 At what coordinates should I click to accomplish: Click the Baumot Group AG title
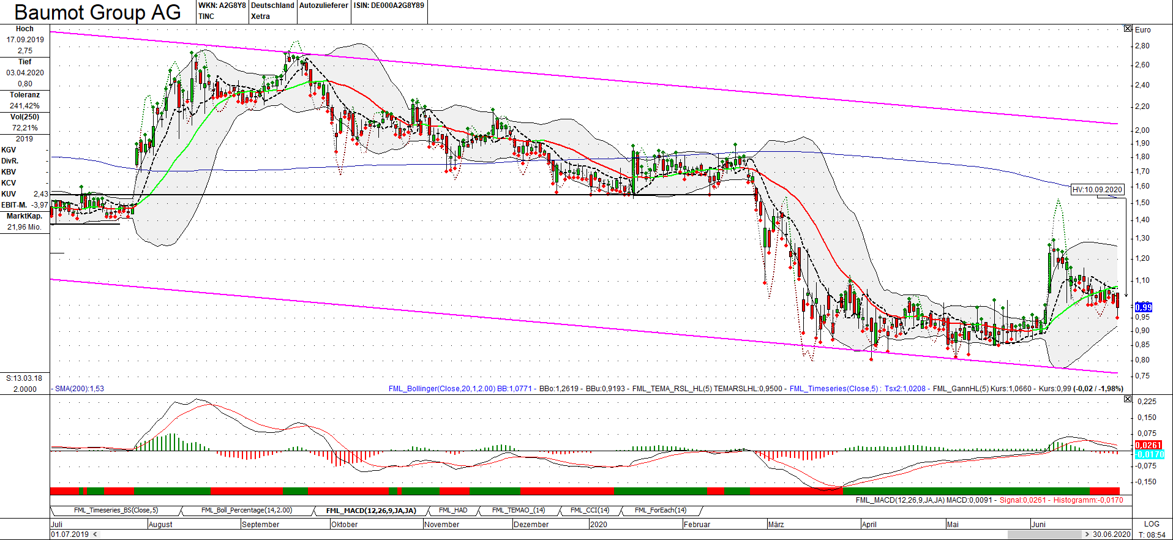pos(97,12)
